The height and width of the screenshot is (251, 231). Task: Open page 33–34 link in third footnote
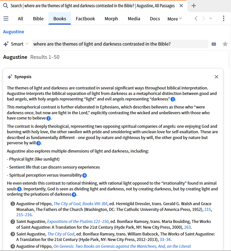[x=165, y=240]
